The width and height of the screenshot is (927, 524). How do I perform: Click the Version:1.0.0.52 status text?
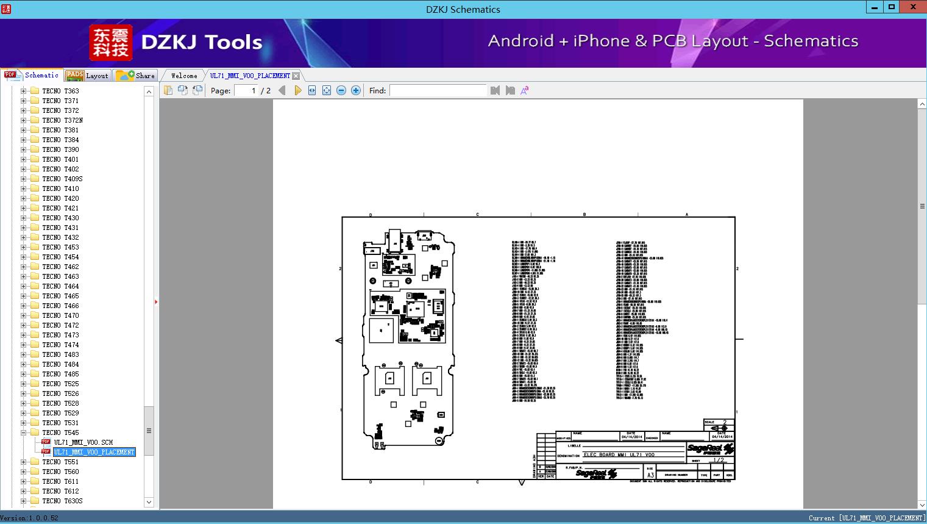pyautogui.click(x=30, y=518)
